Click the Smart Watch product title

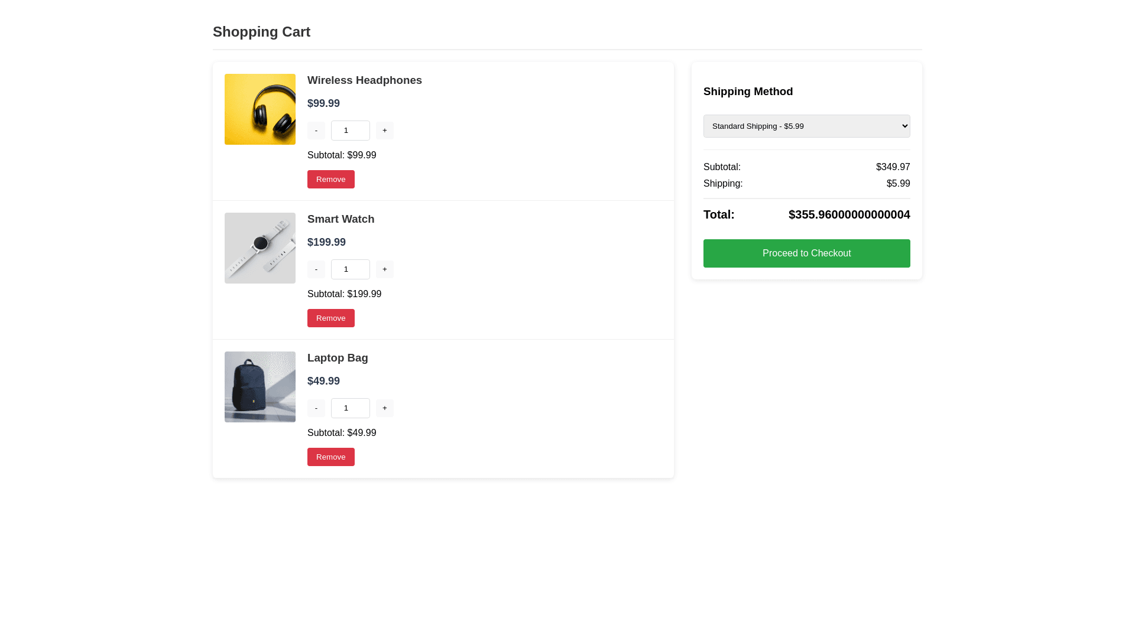click(340, 219)
